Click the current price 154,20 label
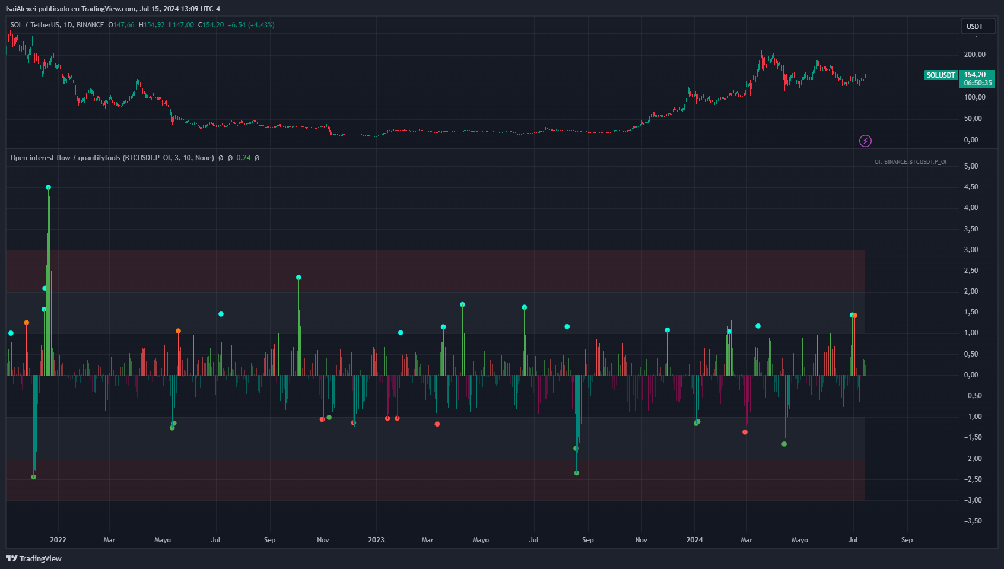This screenshot has height=569, width=1004. coord(975,75)
